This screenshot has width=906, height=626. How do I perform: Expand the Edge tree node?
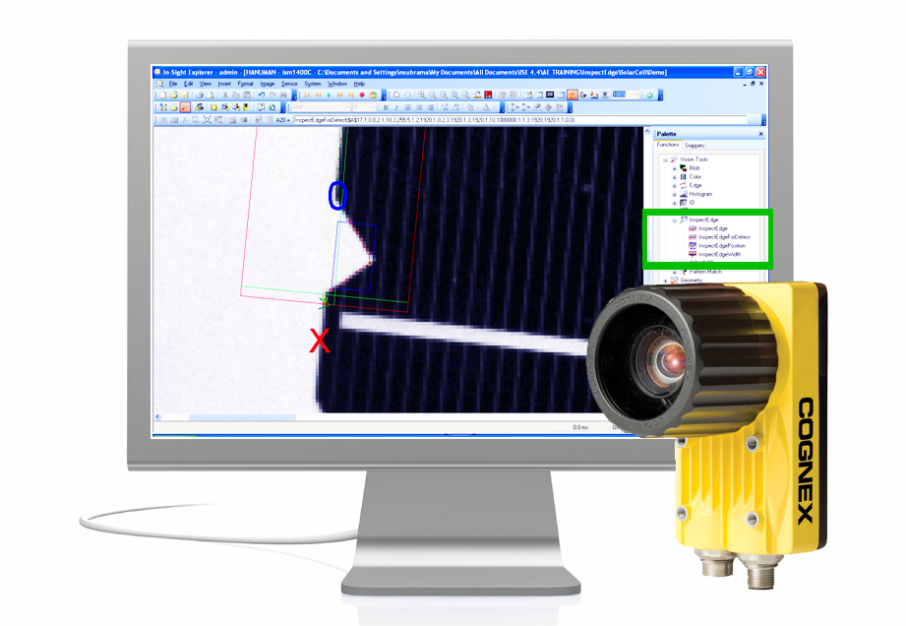click(x=674, y=186)
